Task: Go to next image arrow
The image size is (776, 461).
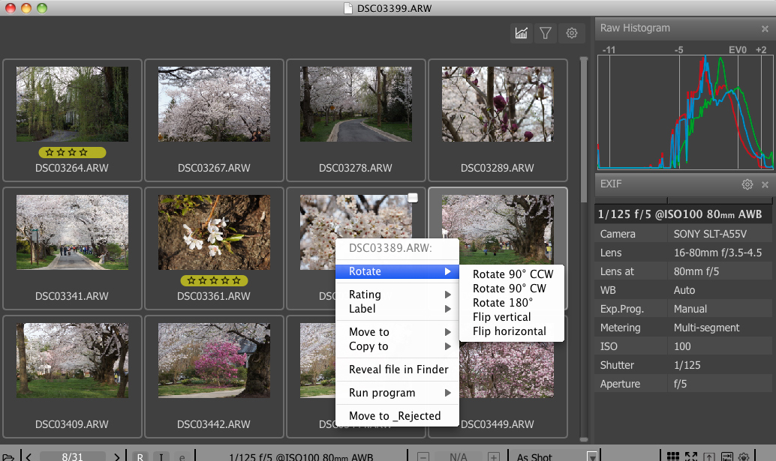Action: tap(117, 456)
